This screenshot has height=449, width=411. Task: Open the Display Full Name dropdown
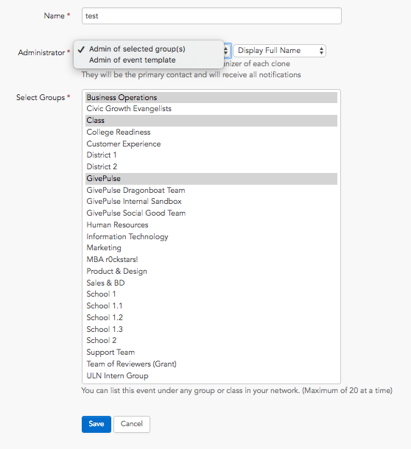pyautogui.click(x=279, y=51)
